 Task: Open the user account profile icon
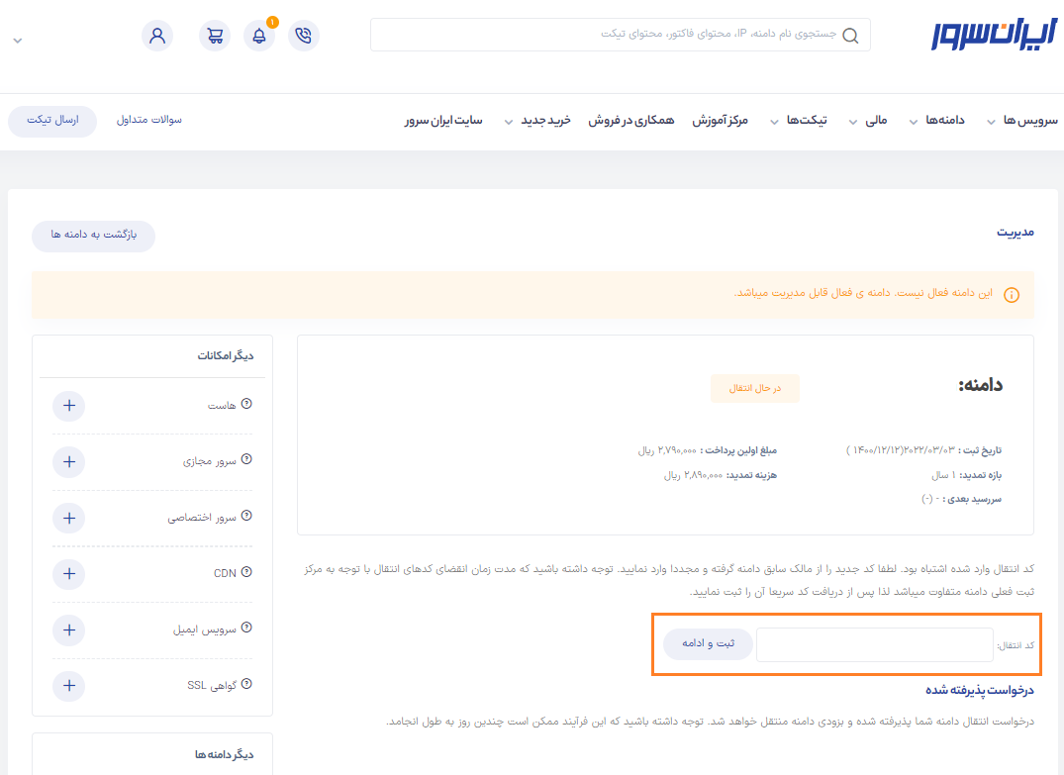coord(157,36)
